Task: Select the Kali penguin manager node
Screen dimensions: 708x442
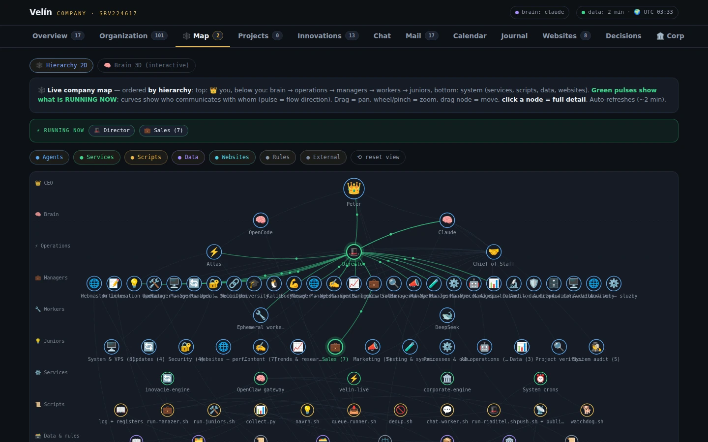Action: click(x=274, y=283)
